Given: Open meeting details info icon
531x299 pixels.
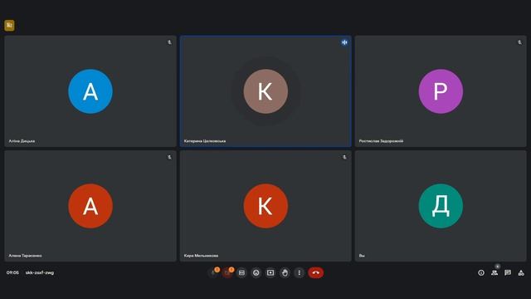Looking at the screenshot, I should pos(481,272).
